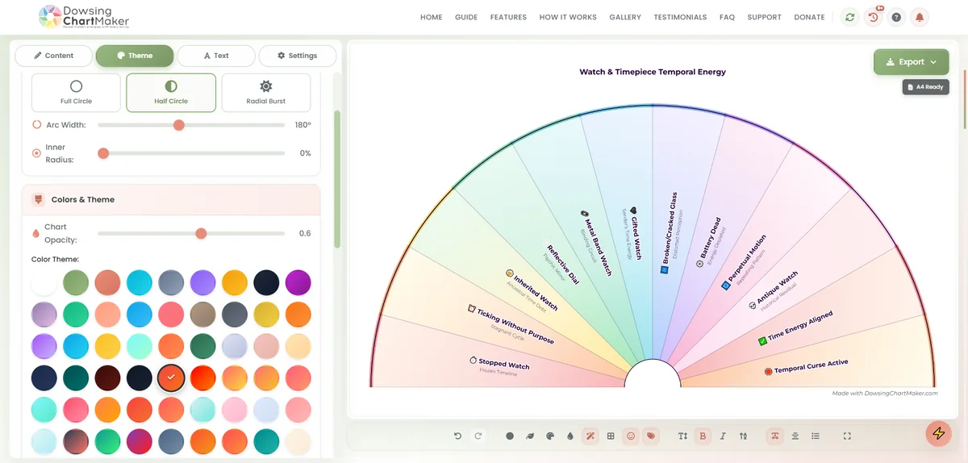The width and height of the screenshot is (968, 463).
Task: Select the Full Circle layout option
Action: (76, 93)
